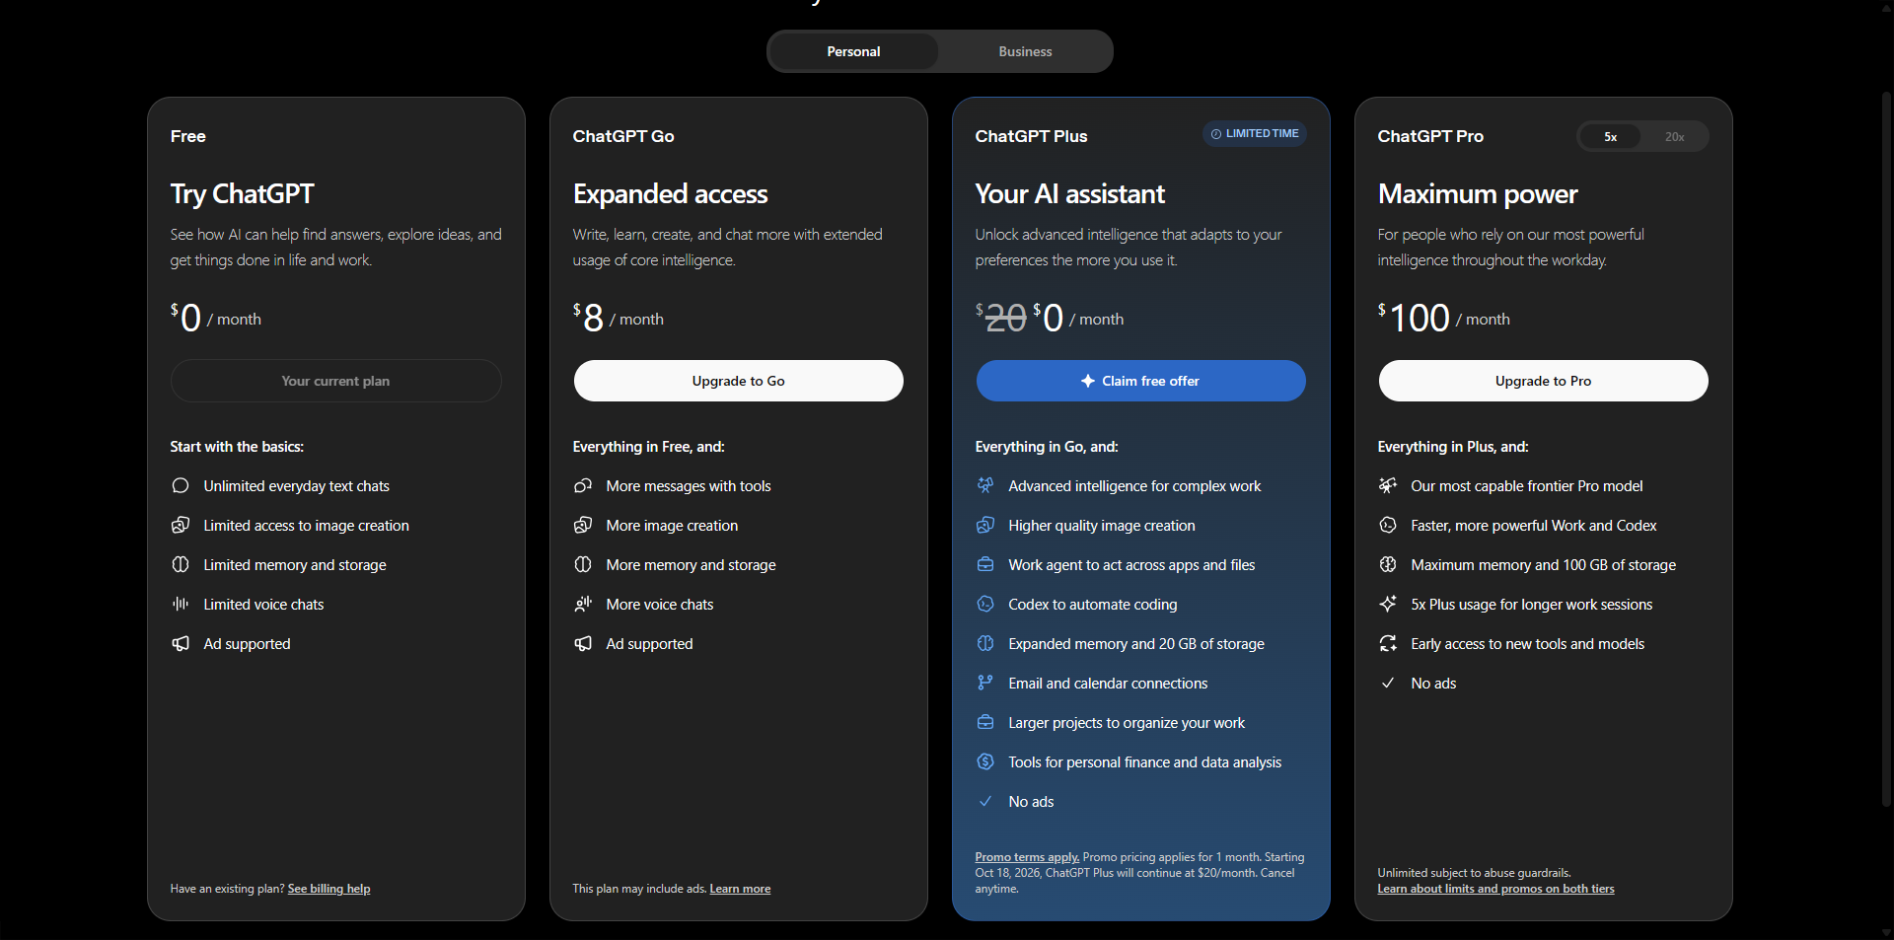This screenshot has height=940, width=1894.
Task: Click the briefcase icon beside Work agent feature
Action: pyautogui.click(x=985, y=564)
